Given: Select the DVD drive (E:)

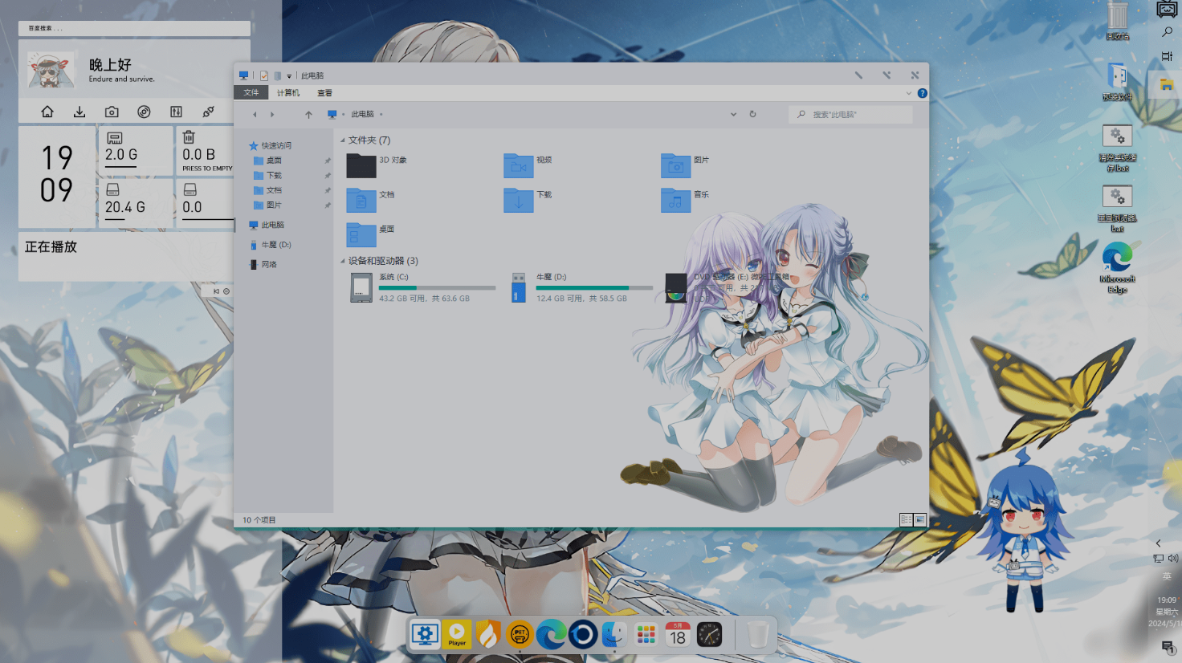Looking at the screenshot, I should (727, 287).
